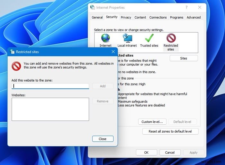Switch to the Advanced tab
225x165 pixels.
194,17
